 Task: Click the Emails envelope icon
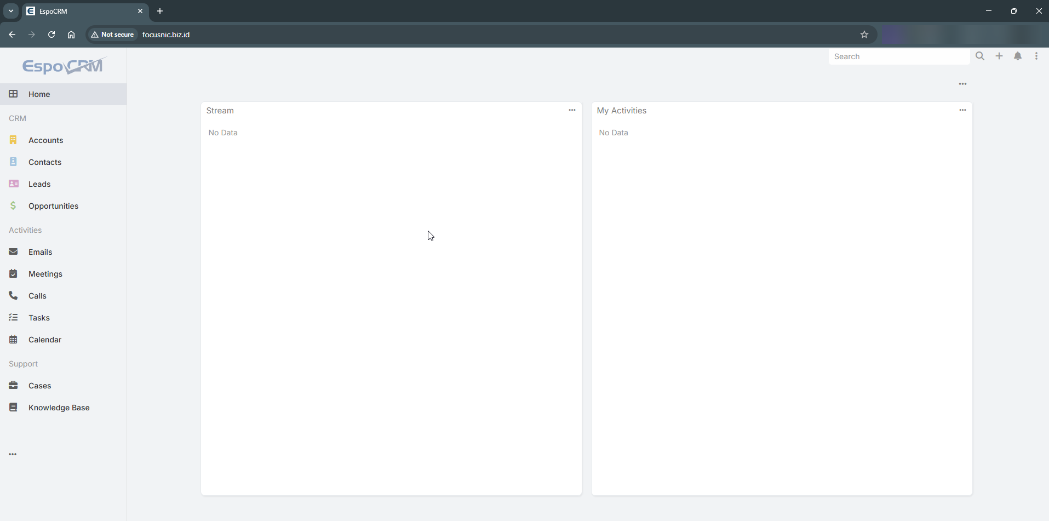(x=13, y=252)
